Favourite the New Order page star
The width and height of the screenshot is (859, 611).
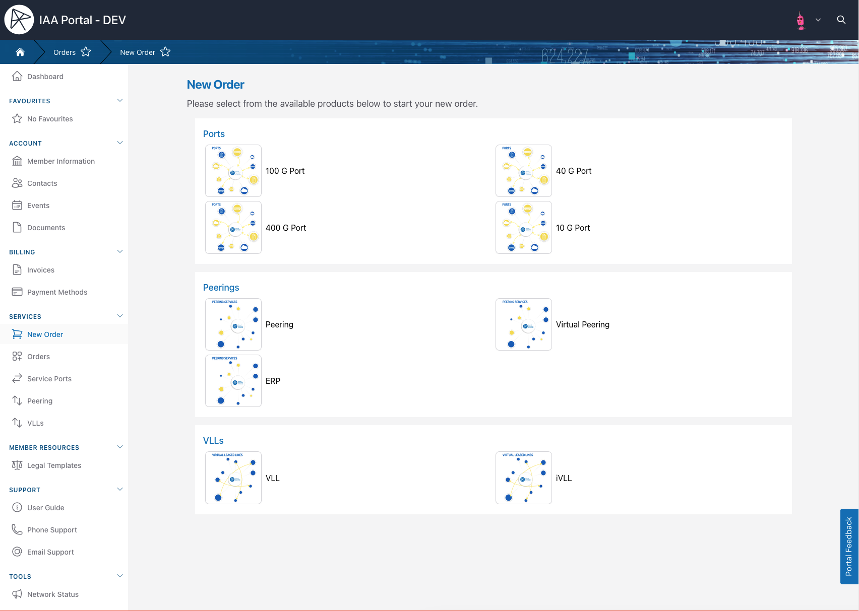pos(165,52)
